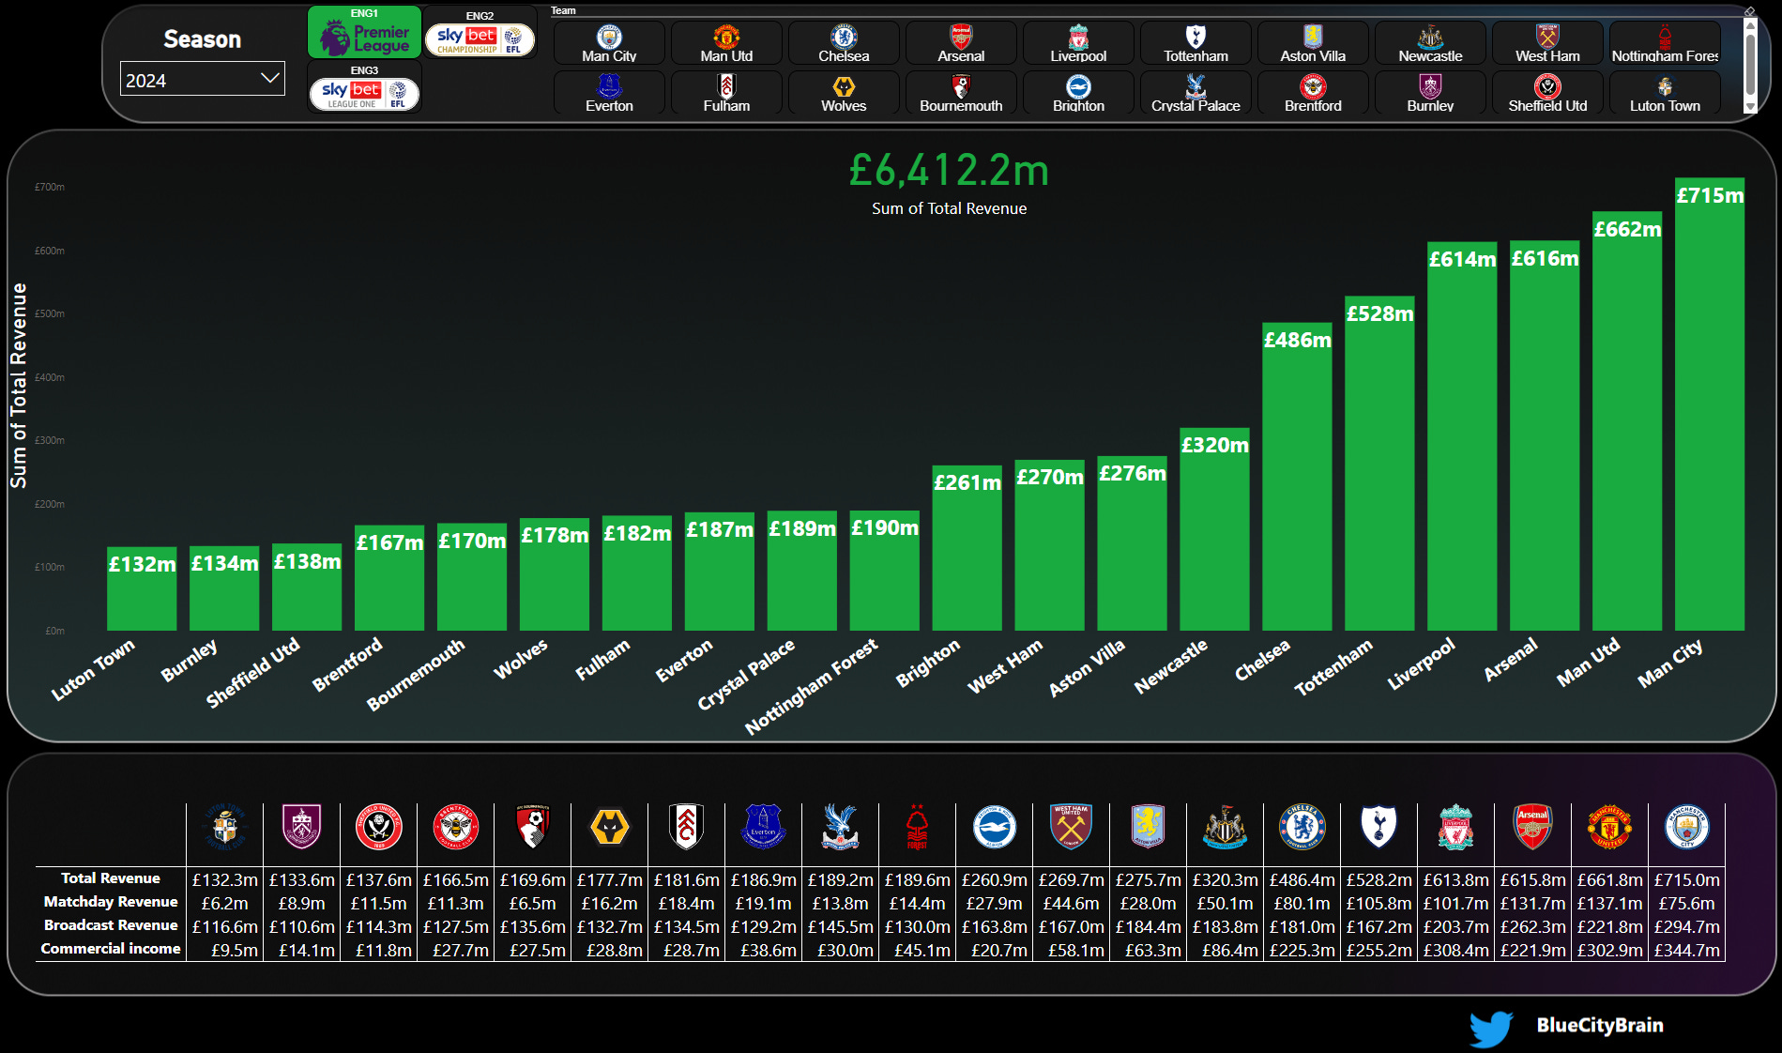
Task: Filter by Liverpool team tile
Action: pyautogui.click(x=1078, y=43)
